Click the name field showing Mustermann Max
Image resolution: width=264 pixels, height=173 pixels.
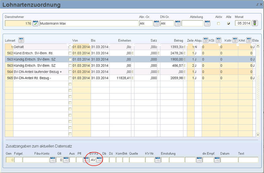coord(89,23)
